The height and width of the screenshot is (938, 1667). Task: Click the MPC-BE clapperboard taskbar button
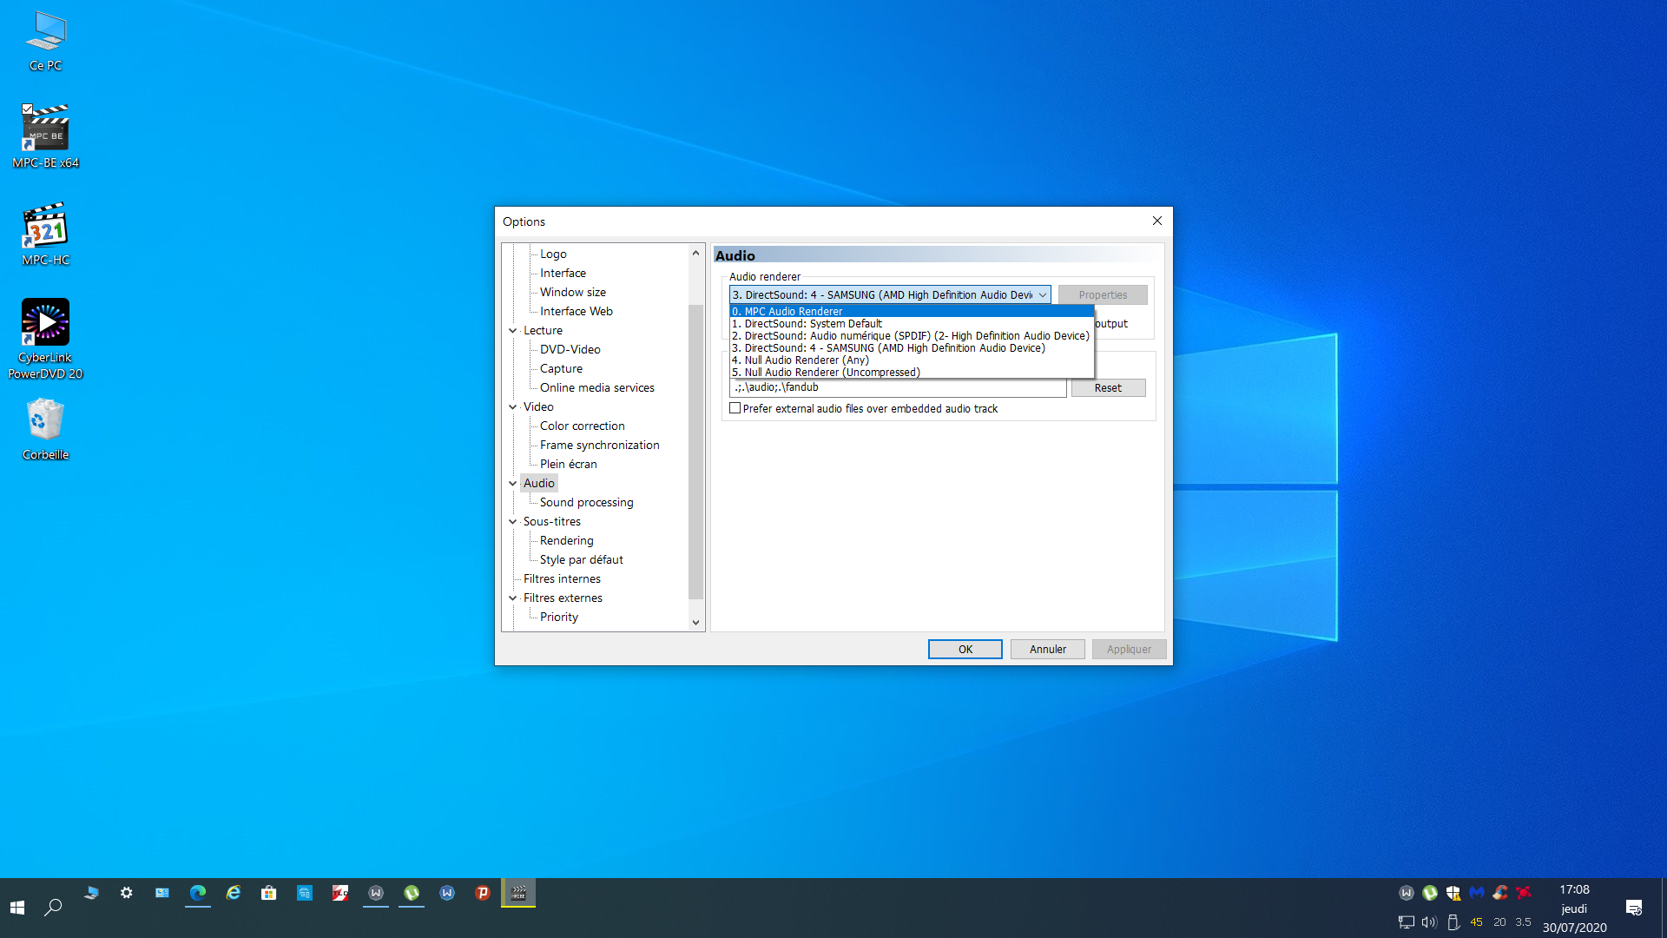pyautogui.click(x=518, y=893)
